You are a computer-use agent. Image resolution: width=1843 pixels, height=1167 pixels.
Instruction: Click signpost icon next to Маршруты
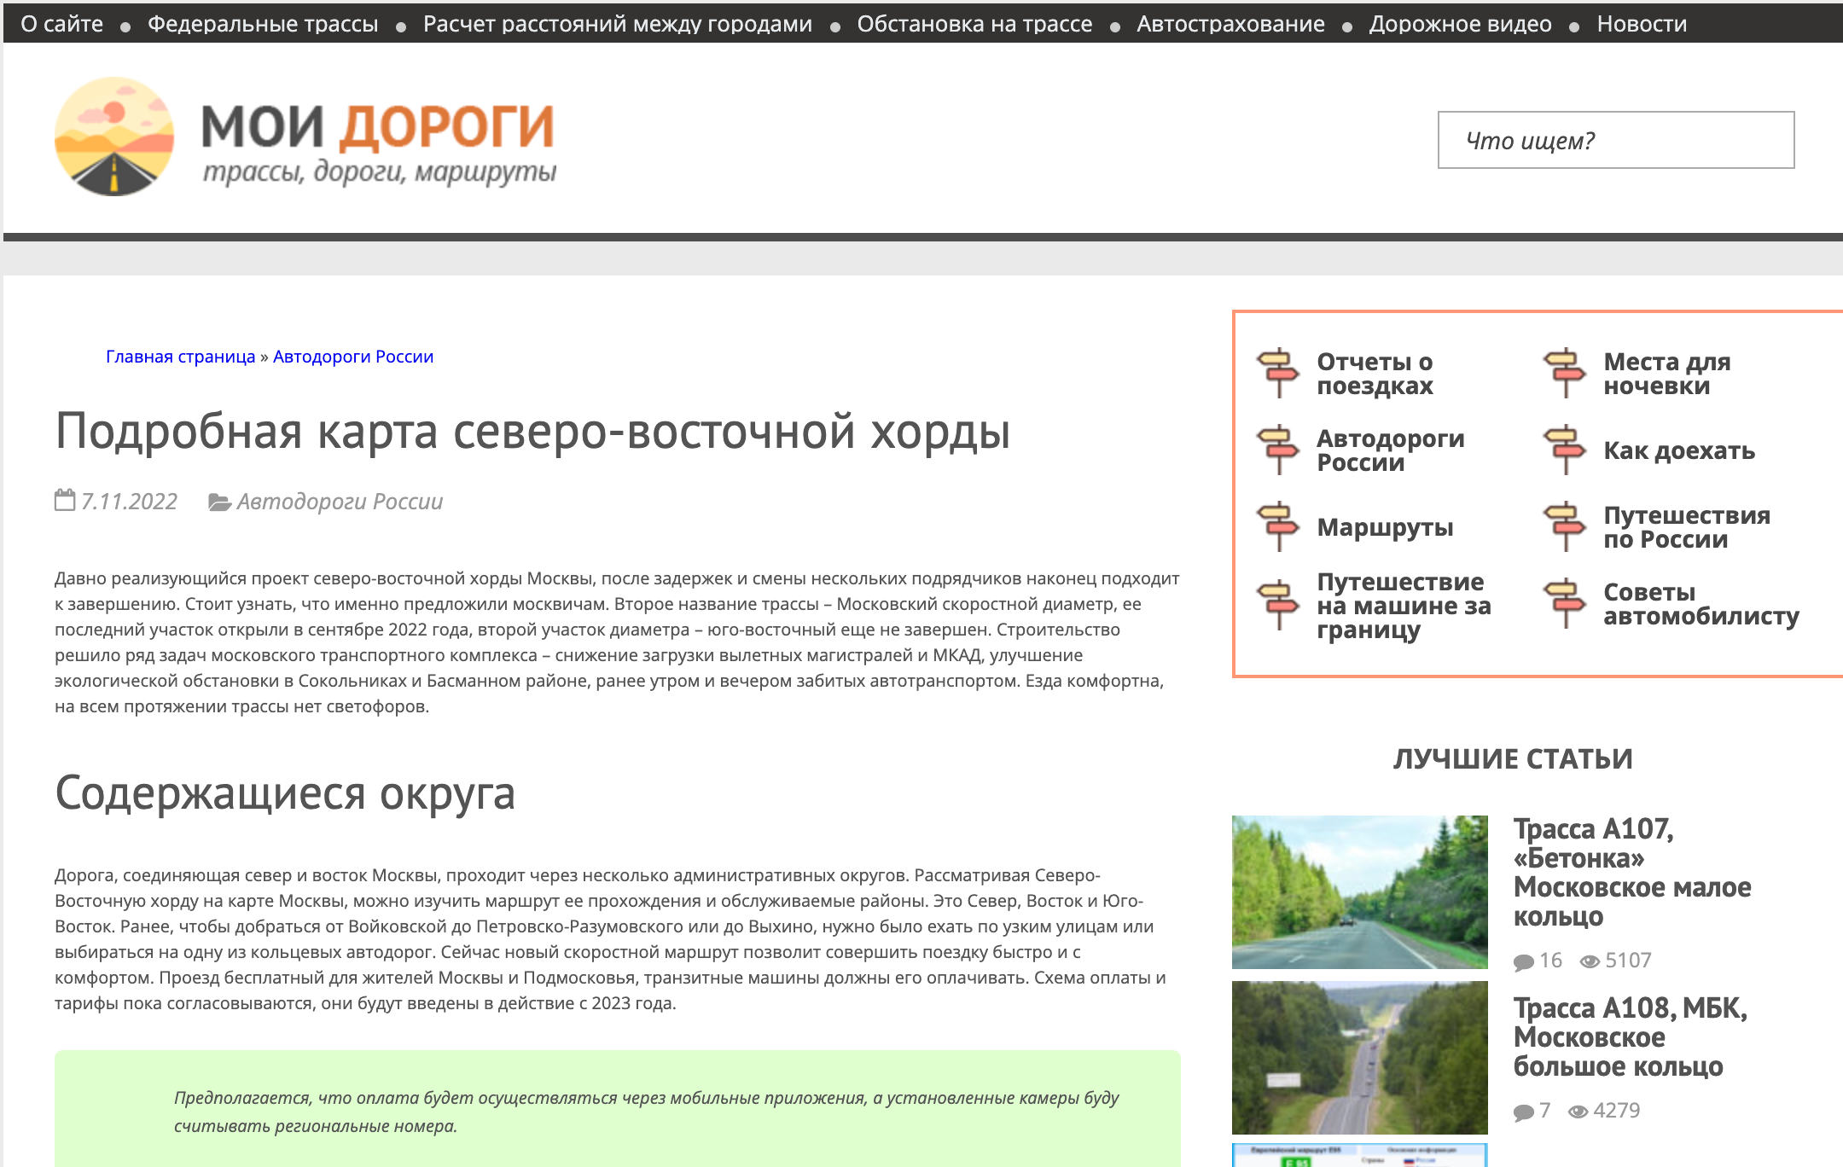(1277, 526)
